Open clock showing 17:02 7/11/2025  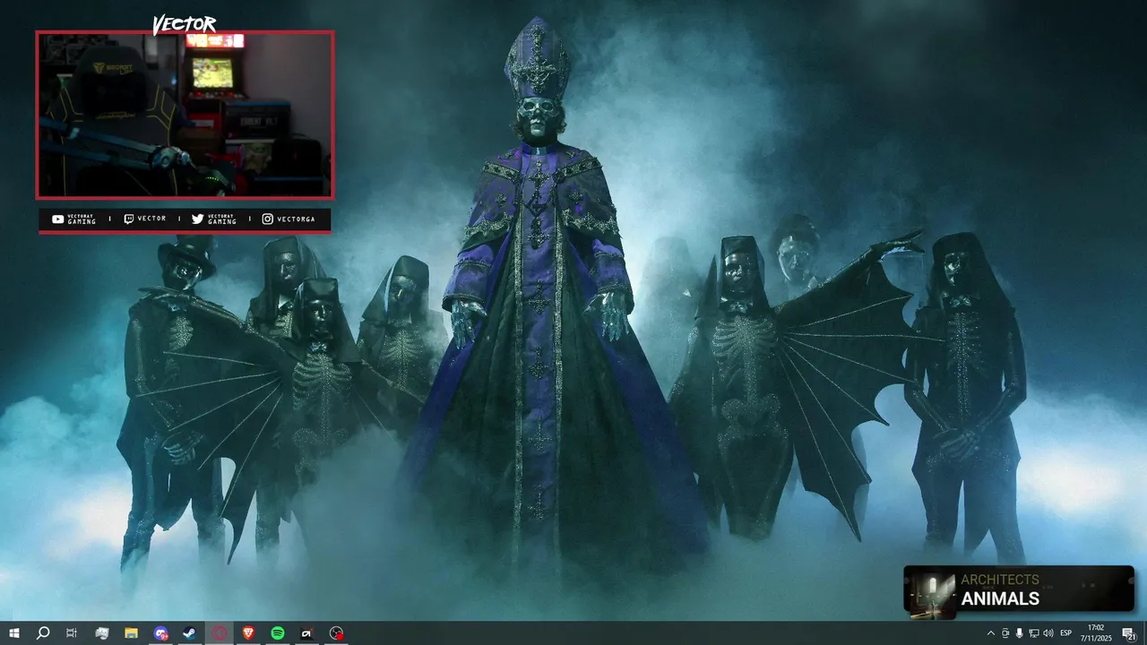pos(1095,633)
